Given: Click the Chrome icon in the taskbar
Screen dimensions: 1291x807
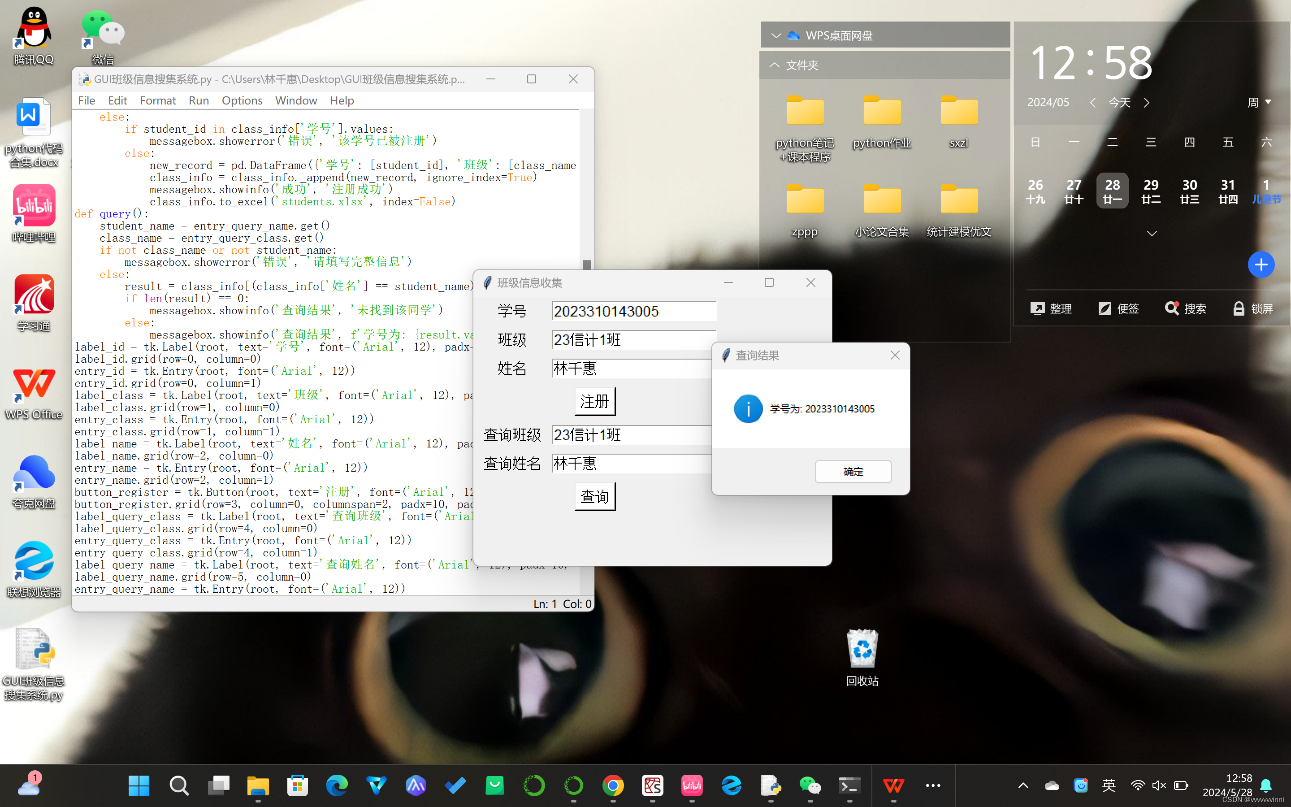Looking at the screenshot, I should tap(613, 785).
